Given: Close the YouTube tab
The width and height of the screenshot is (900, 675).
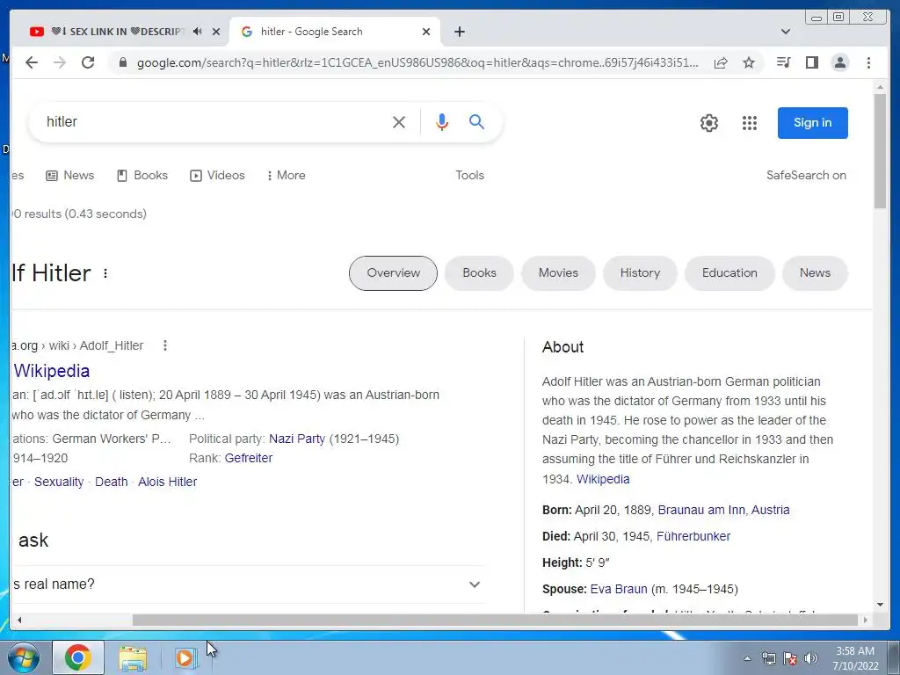Looking at the screenshot, I should tap(216, 32).
